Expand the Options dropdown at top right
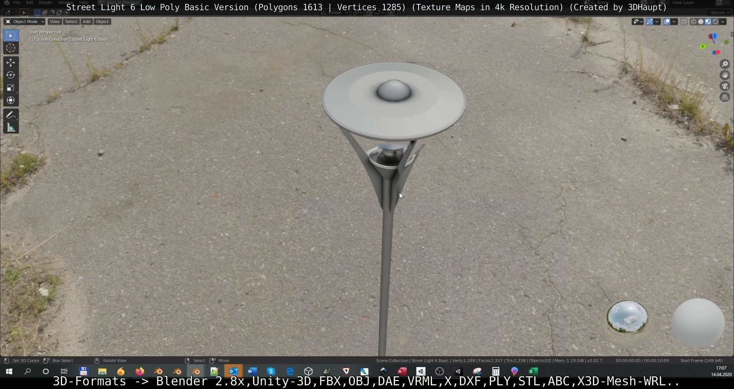Screen dimensions: 734x389 719,13
